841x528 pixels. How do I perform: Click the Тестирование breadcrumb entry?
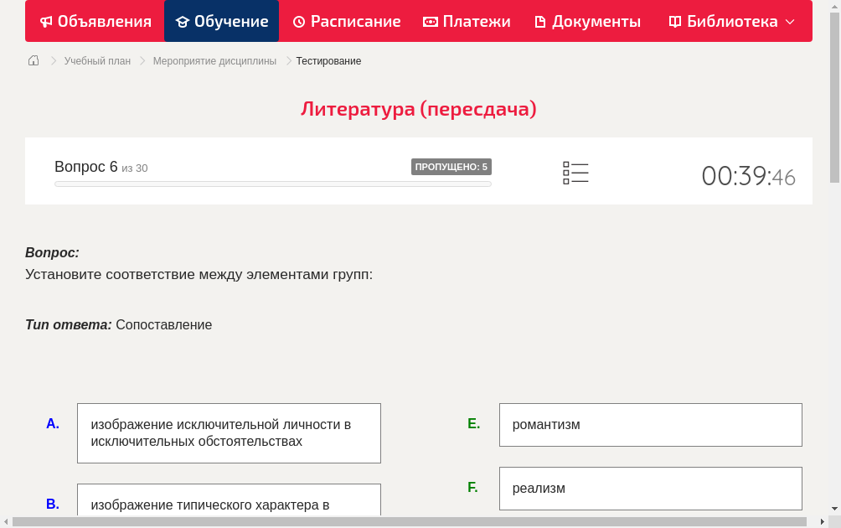328,60
